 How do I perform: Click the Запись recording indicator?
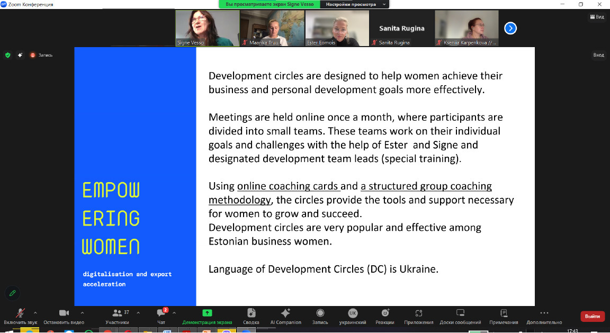[42, 55]
